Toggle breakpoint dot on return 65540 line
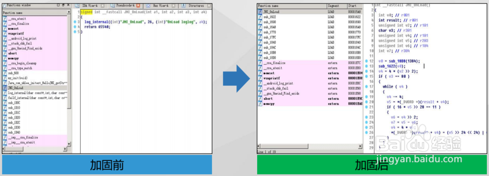The height and width of the screenshot is (176, 489). pyautogui.click(x=74, y=27)
